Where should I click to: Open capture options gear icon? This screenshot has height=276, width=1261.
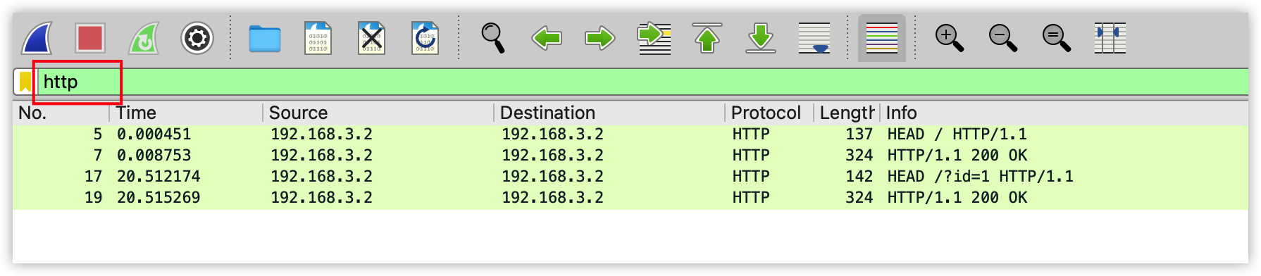point(197,38)
